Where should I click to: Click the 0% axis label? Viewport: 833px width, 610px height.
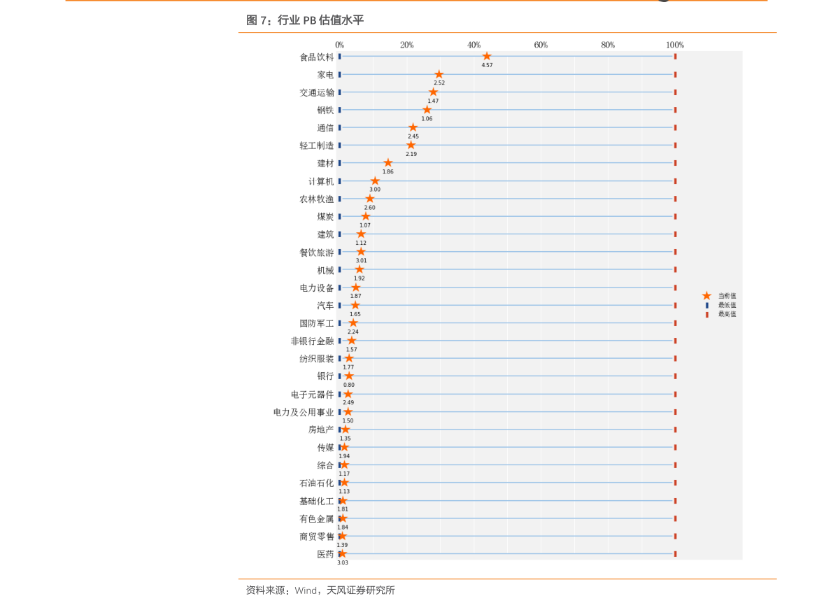click(339, 45)
